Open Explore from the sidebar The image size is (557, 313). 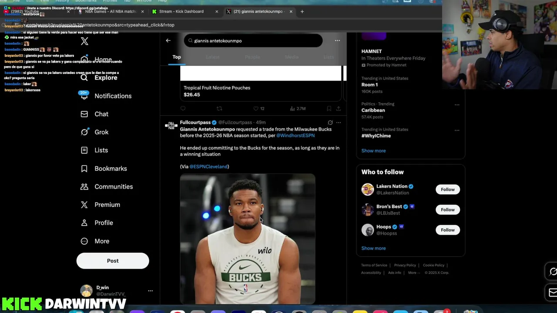[x=99, y=77]
